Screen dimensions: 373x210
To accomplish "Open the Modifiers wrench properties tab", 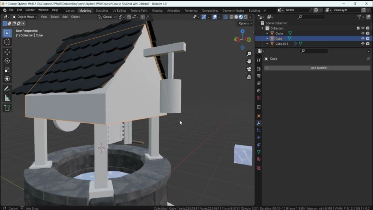I will click(x=259, y=123).
